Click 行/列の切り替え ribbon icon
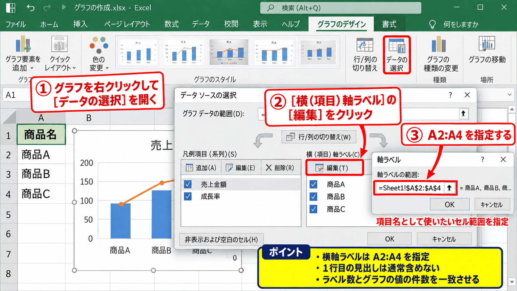This screenshot has width=517, height=291. [365, 55]
